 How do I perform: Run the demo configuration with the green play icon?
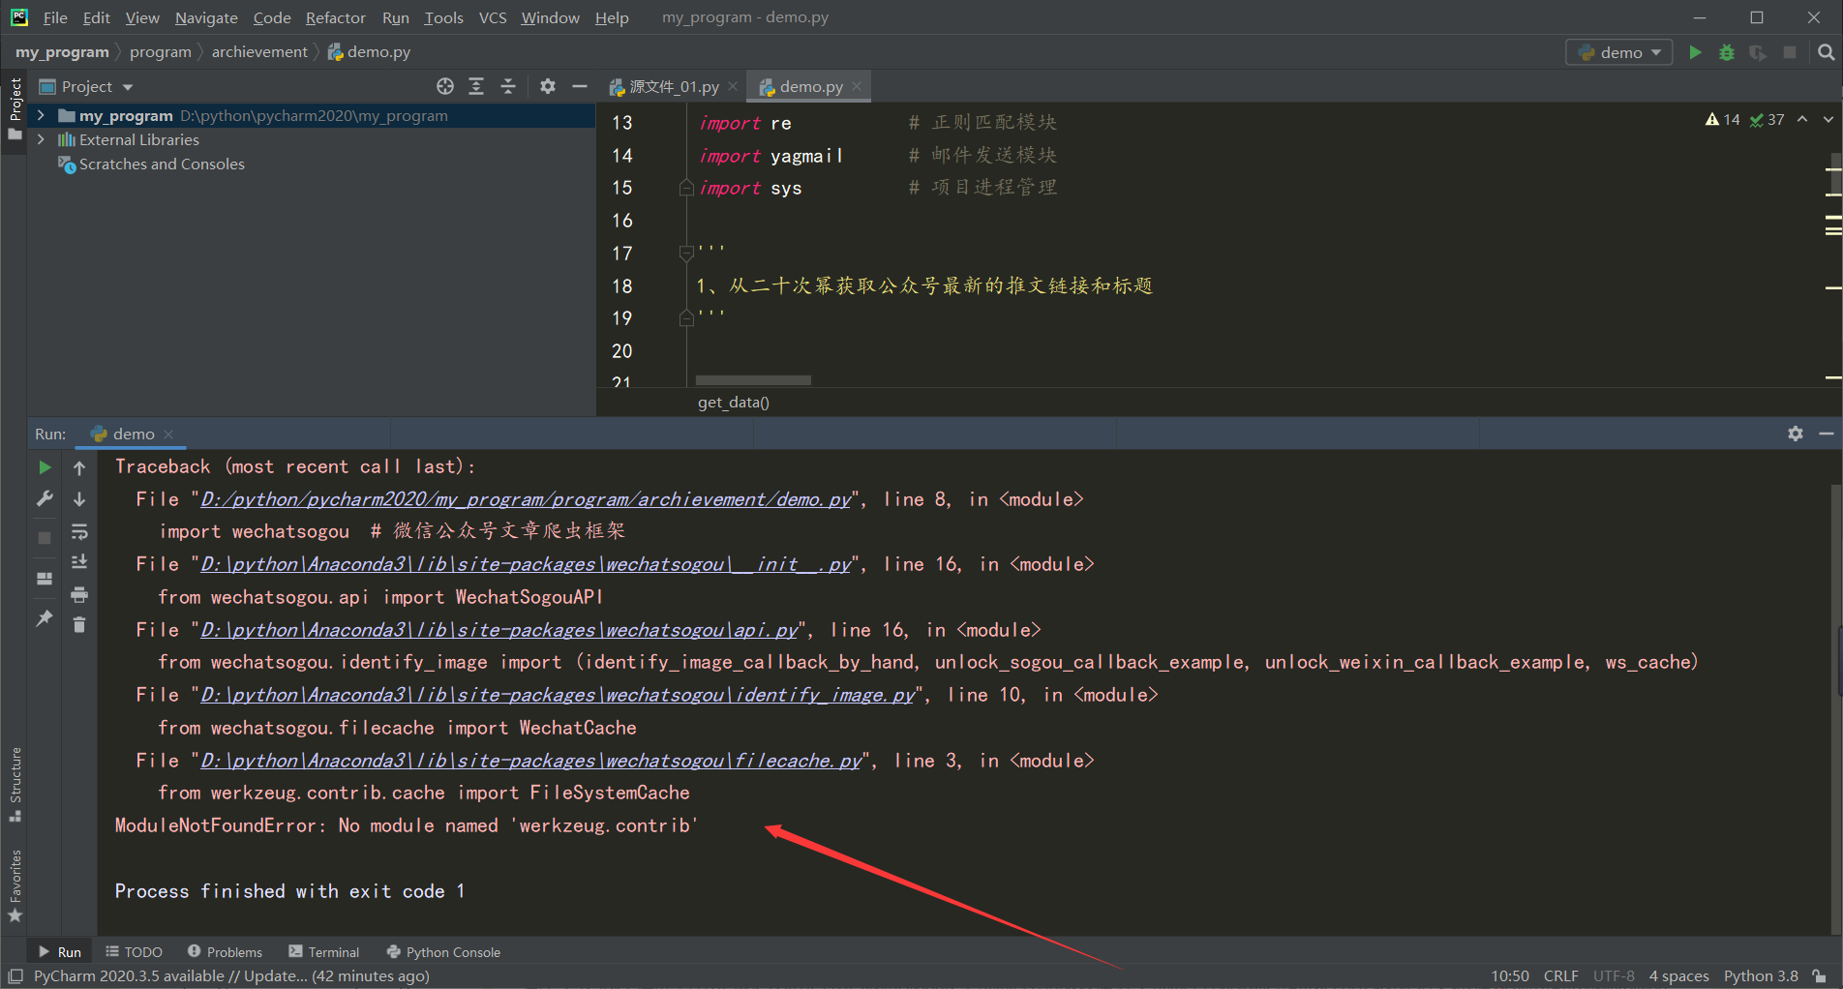[1695, 52]
